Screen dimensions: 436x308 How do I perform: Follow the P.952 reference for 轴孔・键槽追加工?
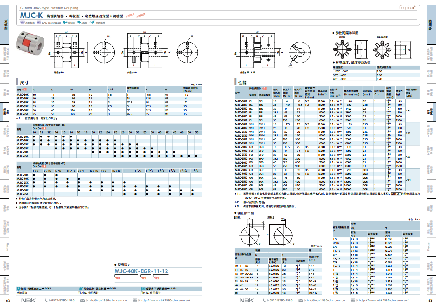47,289
